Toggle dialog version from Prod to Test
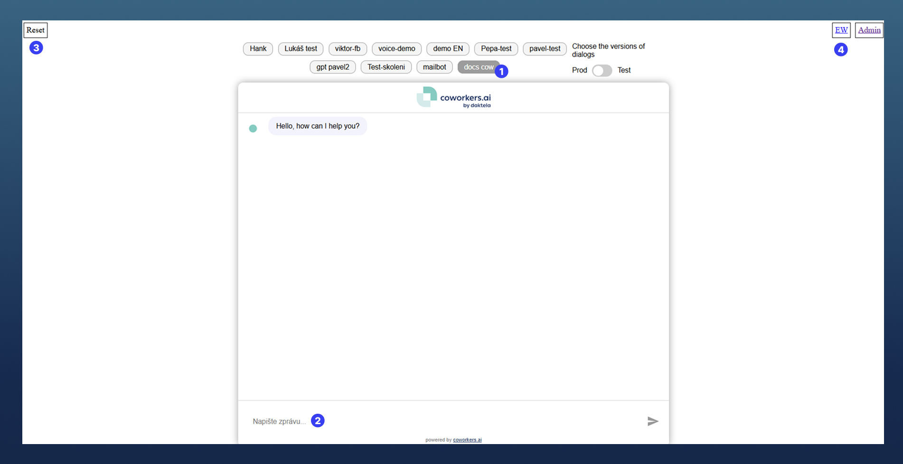The width and height of the screenshot is (903, 464). tap(602, 70)
